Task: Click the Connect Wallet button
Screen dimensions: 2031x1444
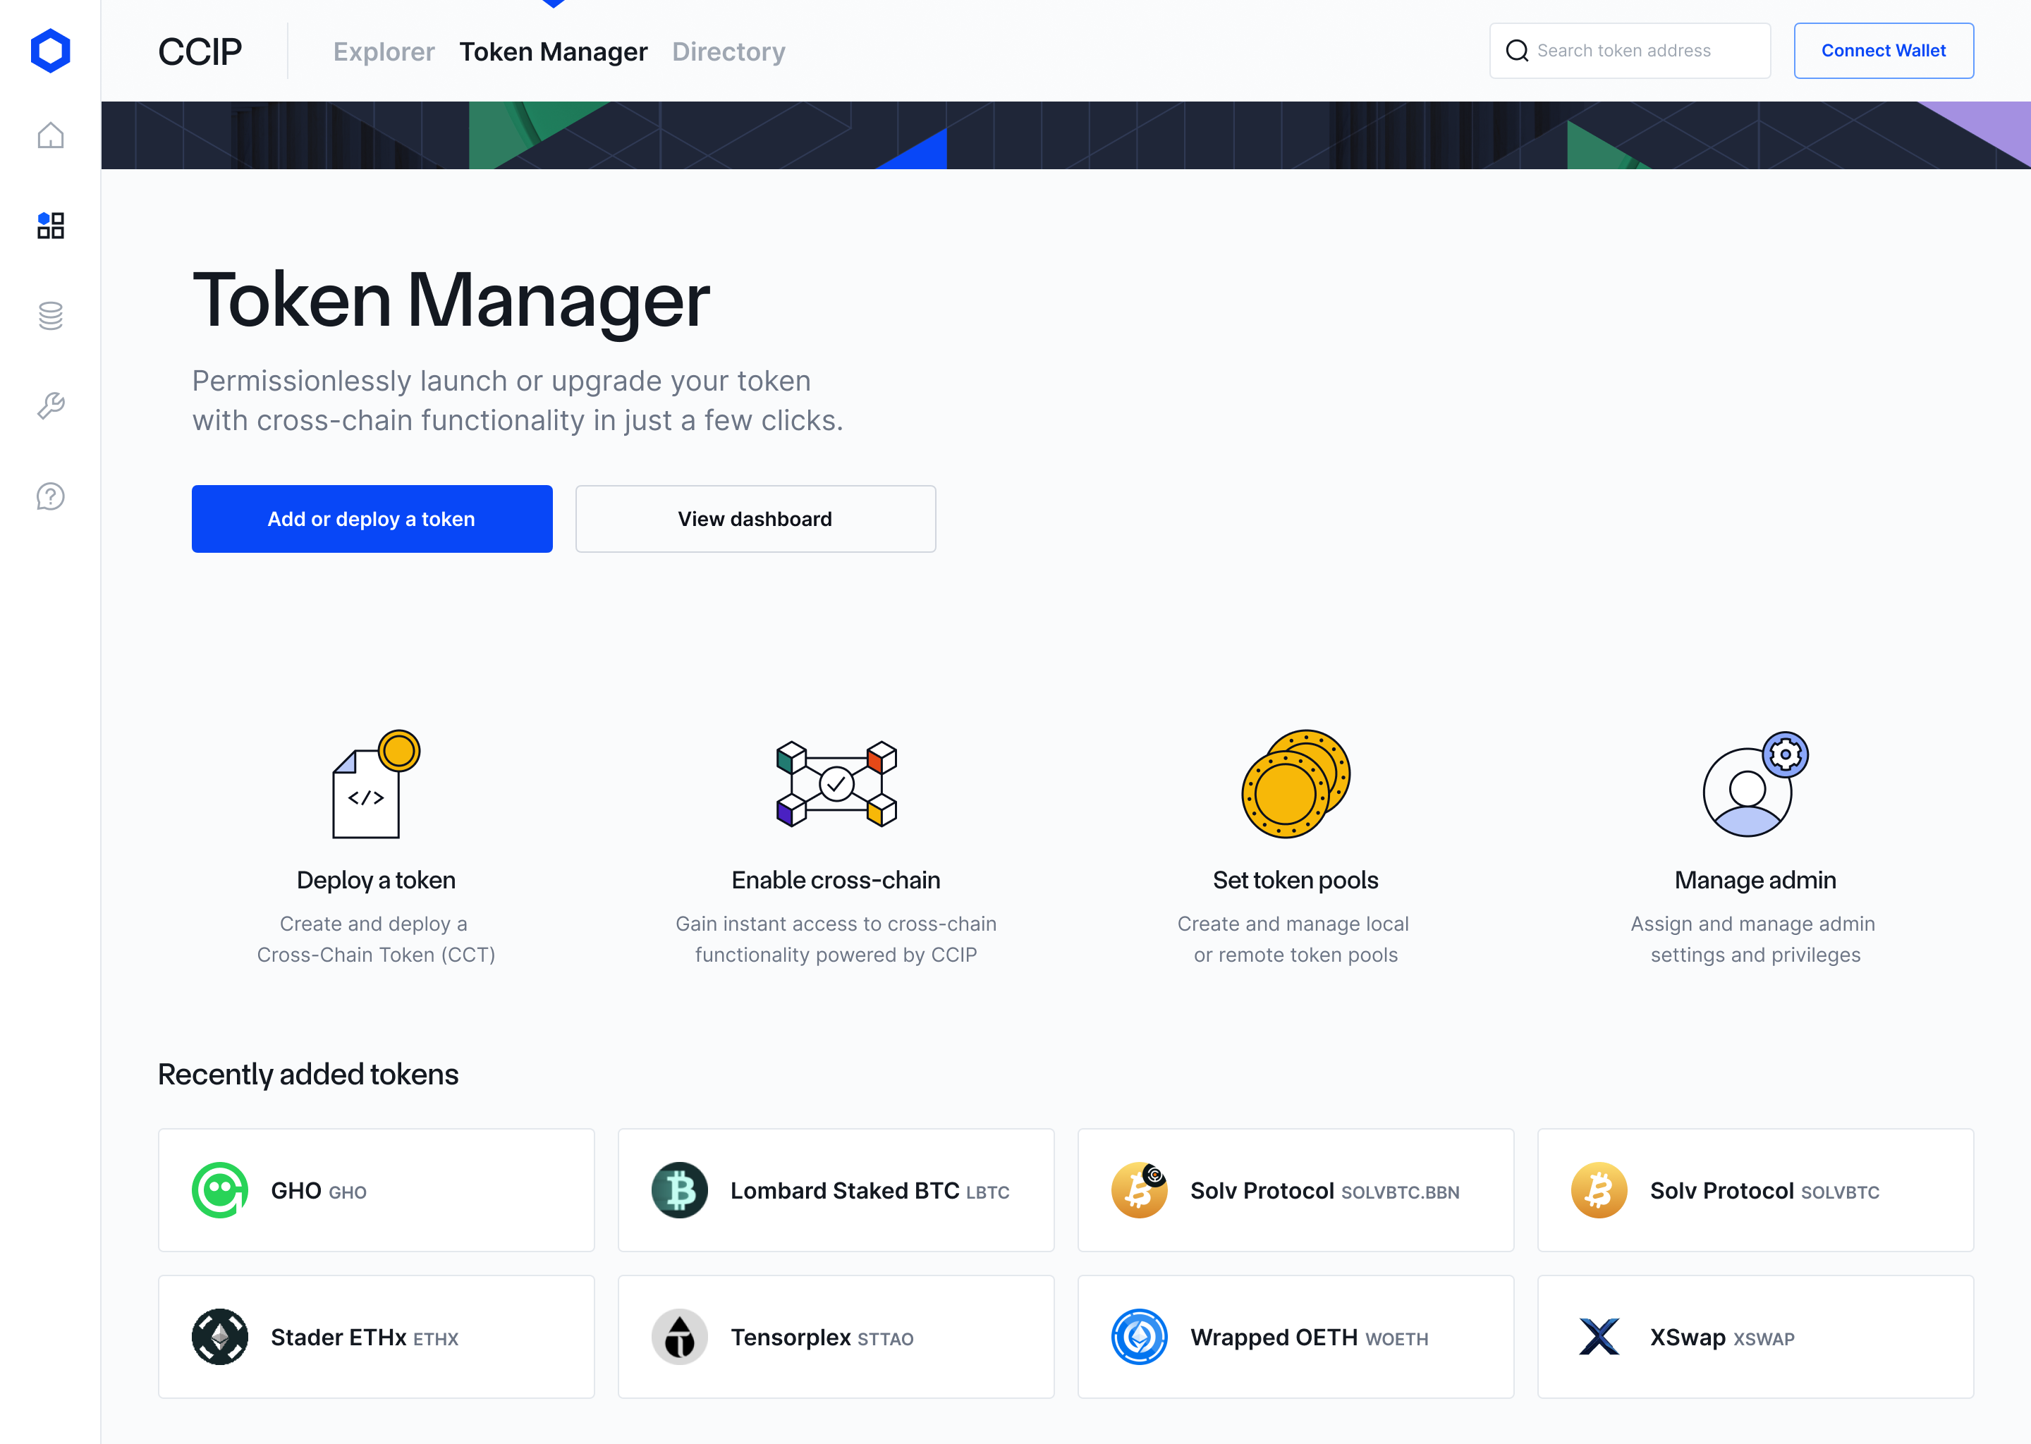Action: pos(1884,50)
